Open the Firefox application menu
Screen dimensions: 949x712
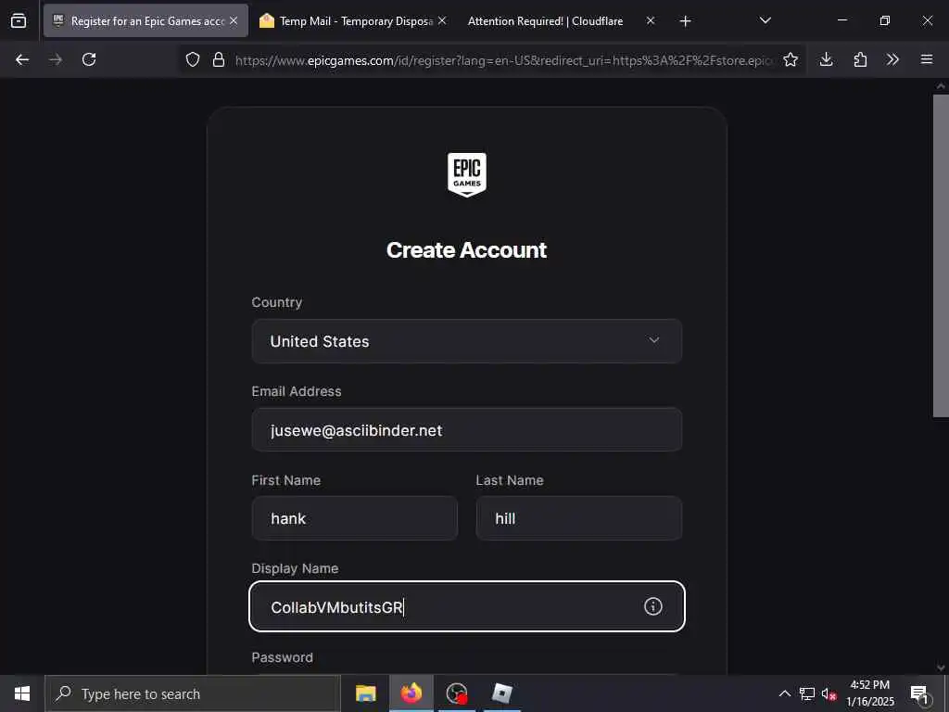[927, 59]
